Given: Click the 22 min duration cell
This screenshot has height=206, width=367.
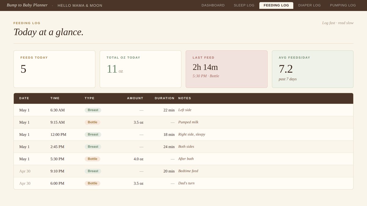Looking at the screenshot, I should coord(169,110).
